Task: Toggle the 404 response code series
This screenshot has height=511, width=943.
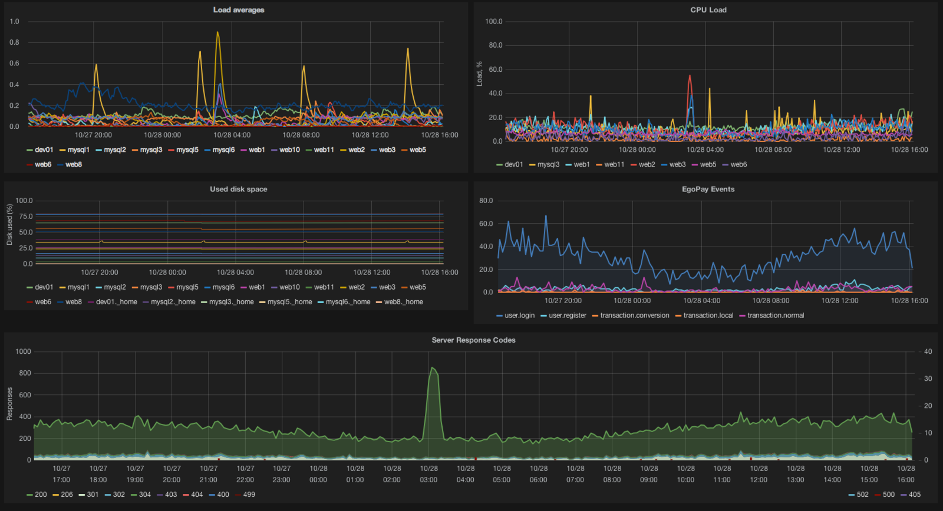Action: tap(197, 495)
